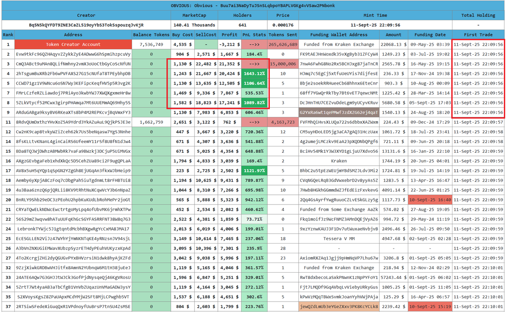Viewport: 506px width, 313px height.
Task: Click the 'First Trade' column header
Action: point(478,34)
